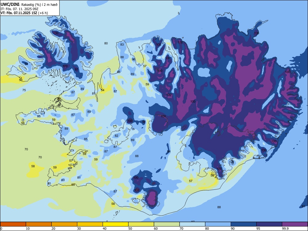Click the 0–10 dark orange legend swatch

(13, 224)
